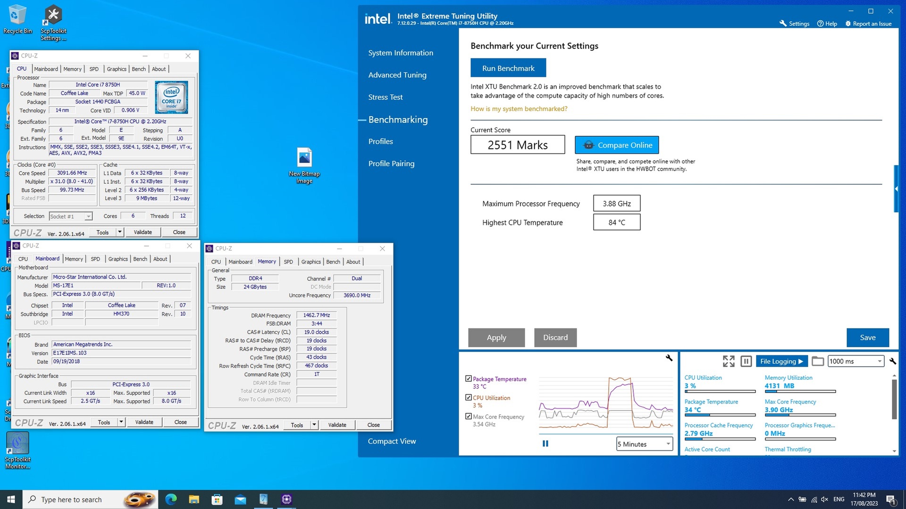
Task: Click Compare Online button
Action: (x=617, y=145)
